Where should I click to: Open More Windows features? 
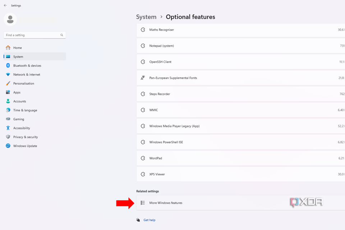click(241, 203)
